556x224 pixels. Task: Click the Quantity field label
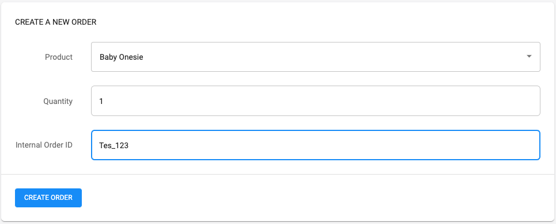click(58, 101)
